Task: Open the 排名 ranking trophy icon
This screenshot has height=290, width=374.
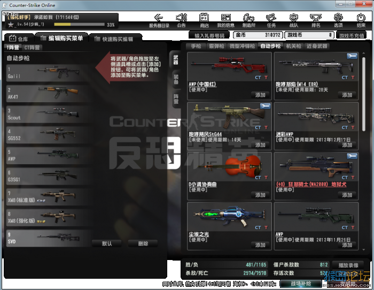Action: pos(316,18)
